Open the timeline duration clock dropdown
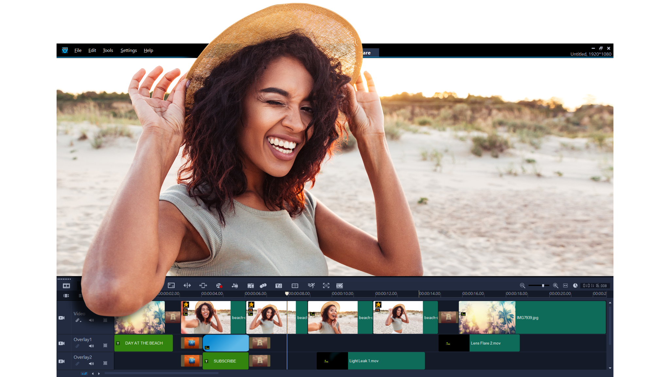Viewport: 670px width, 377px height. tap(575, 285)
